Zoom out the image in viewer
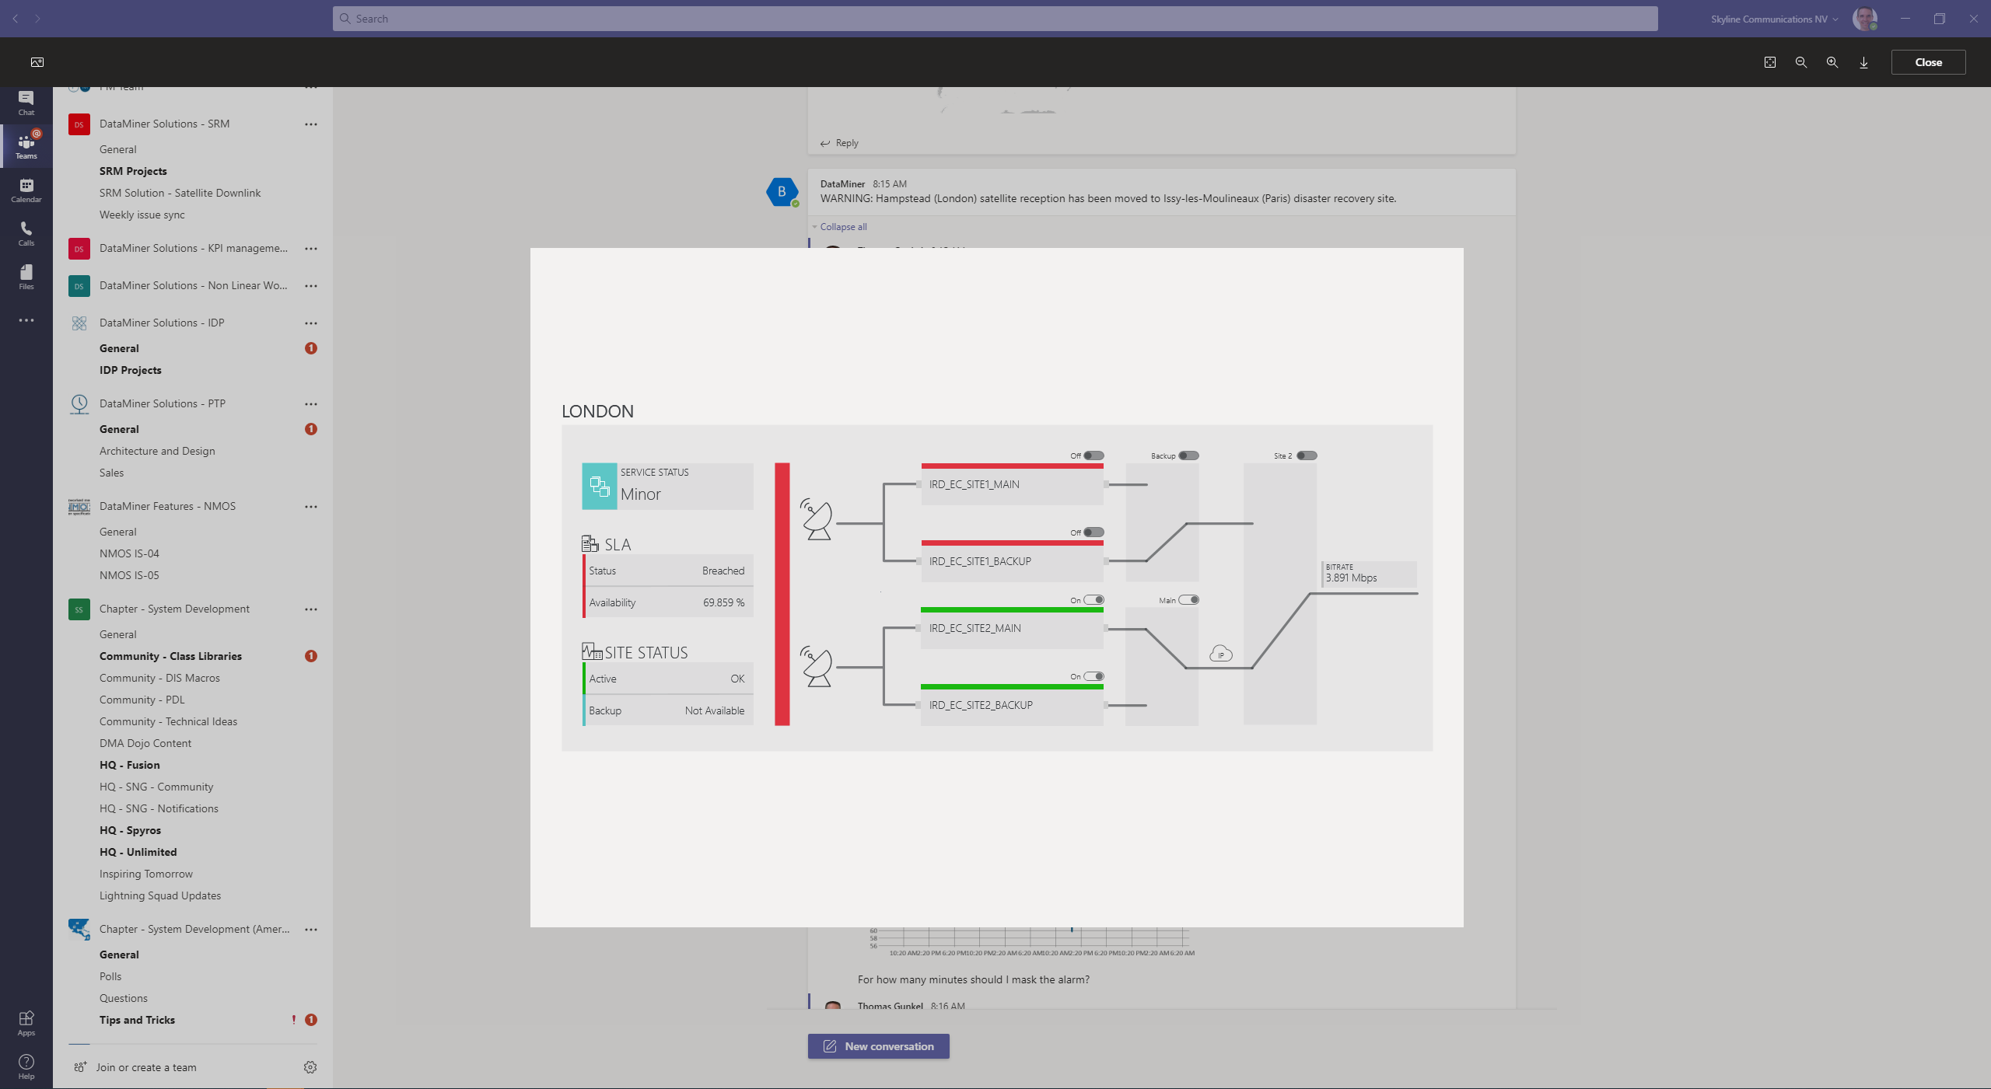 (x=1801, y=62)
